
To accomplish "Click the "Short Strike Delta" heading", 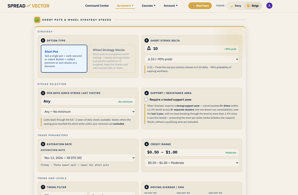I will (165, 41).
